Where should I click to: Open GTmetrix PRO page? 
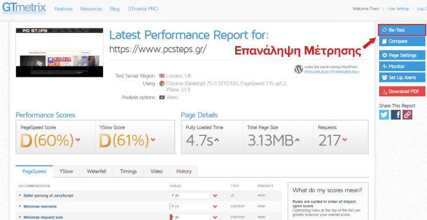[x=143, y=9]
